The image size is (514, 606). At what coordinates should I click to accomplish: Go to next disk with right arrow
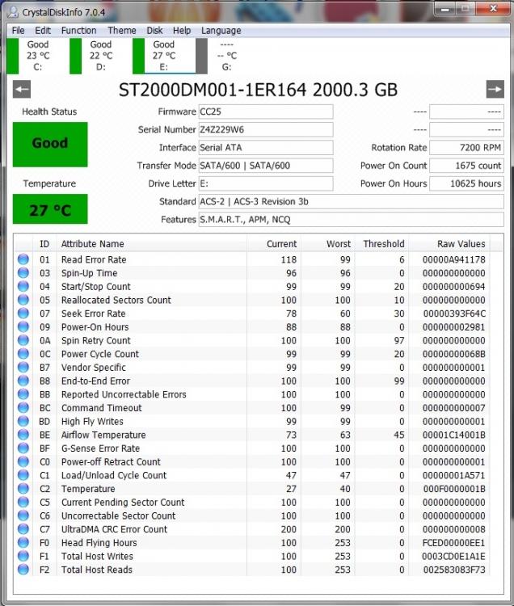coord(495,89)
